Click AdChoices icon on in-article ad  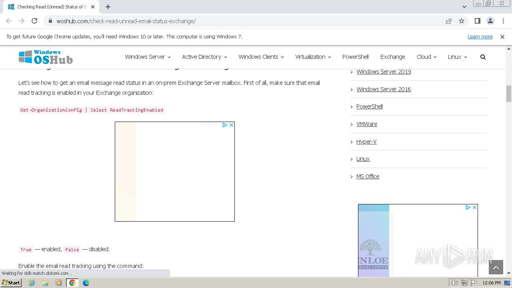pyautogui.click(x=225, y=125)
